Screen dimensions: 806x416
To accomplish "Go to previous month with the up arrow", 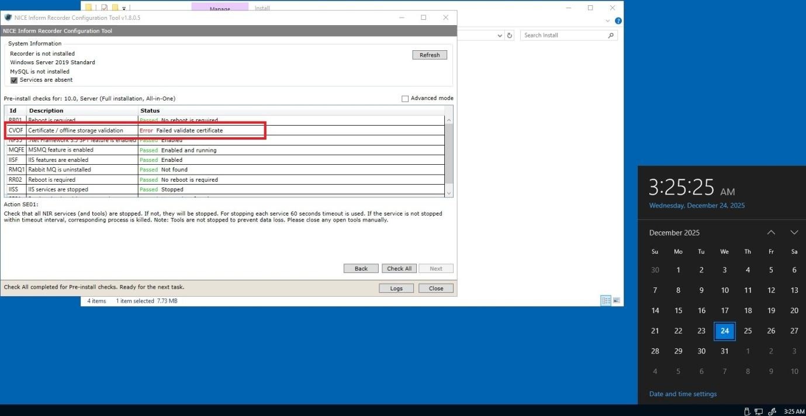I will point(771,233).
